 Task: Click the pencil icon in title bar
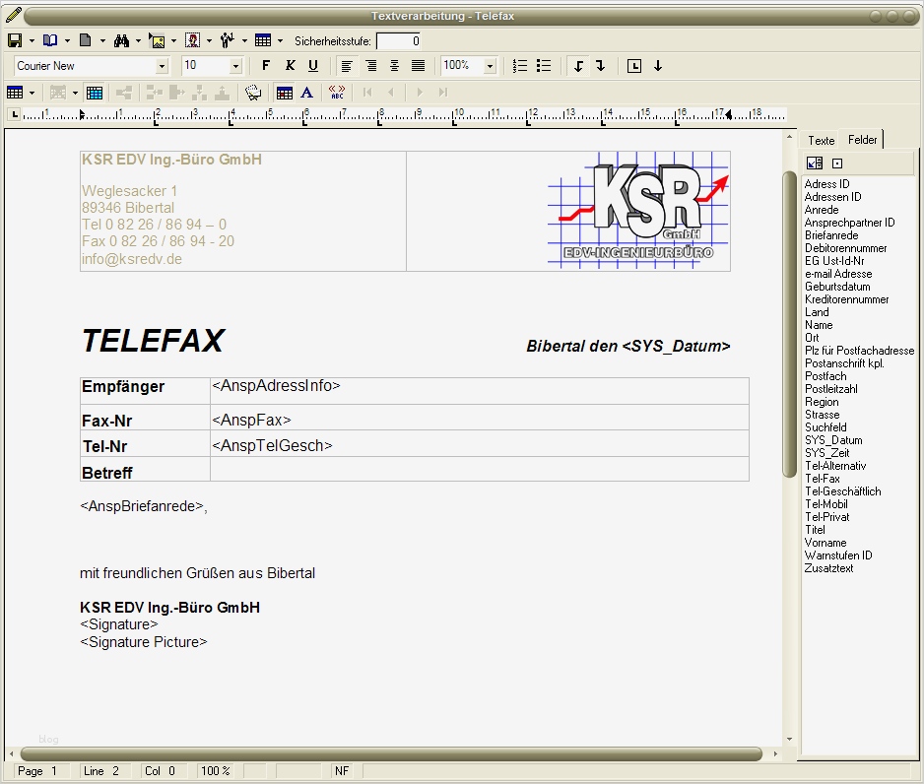tap(13, 14)
